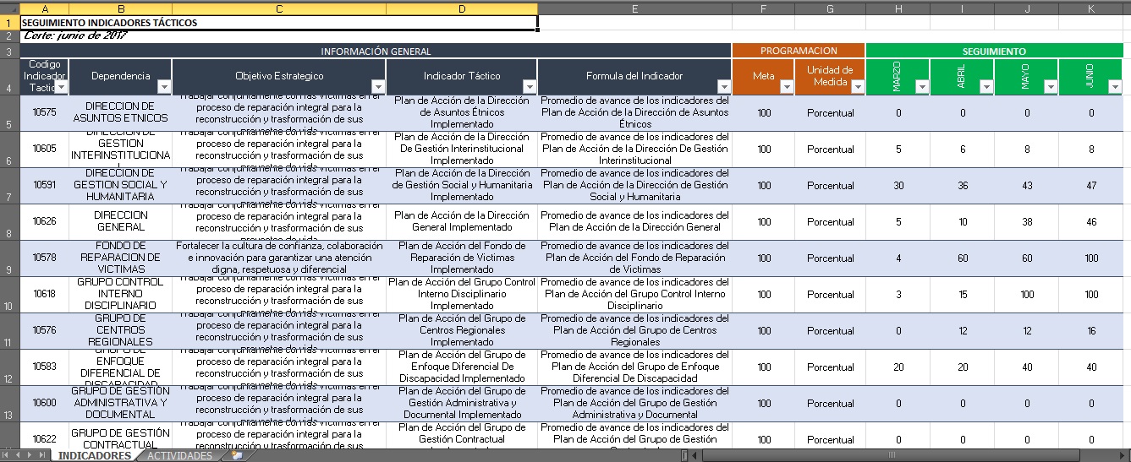Open the Meta column filter dropdown
The height and width of the screenshot is (462, 1131).
(x=787, y=87)
